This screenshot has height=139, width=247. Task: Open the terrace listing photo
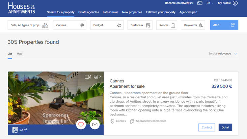point(56,98)
